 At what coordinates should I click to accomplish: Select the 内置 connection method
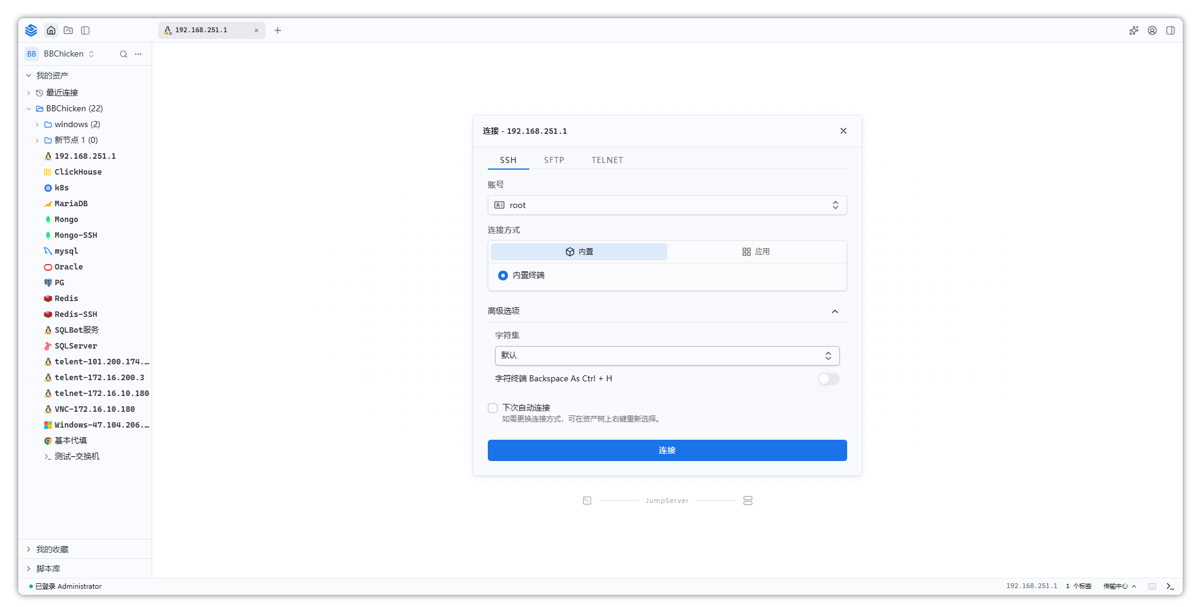tap(579, 252)
